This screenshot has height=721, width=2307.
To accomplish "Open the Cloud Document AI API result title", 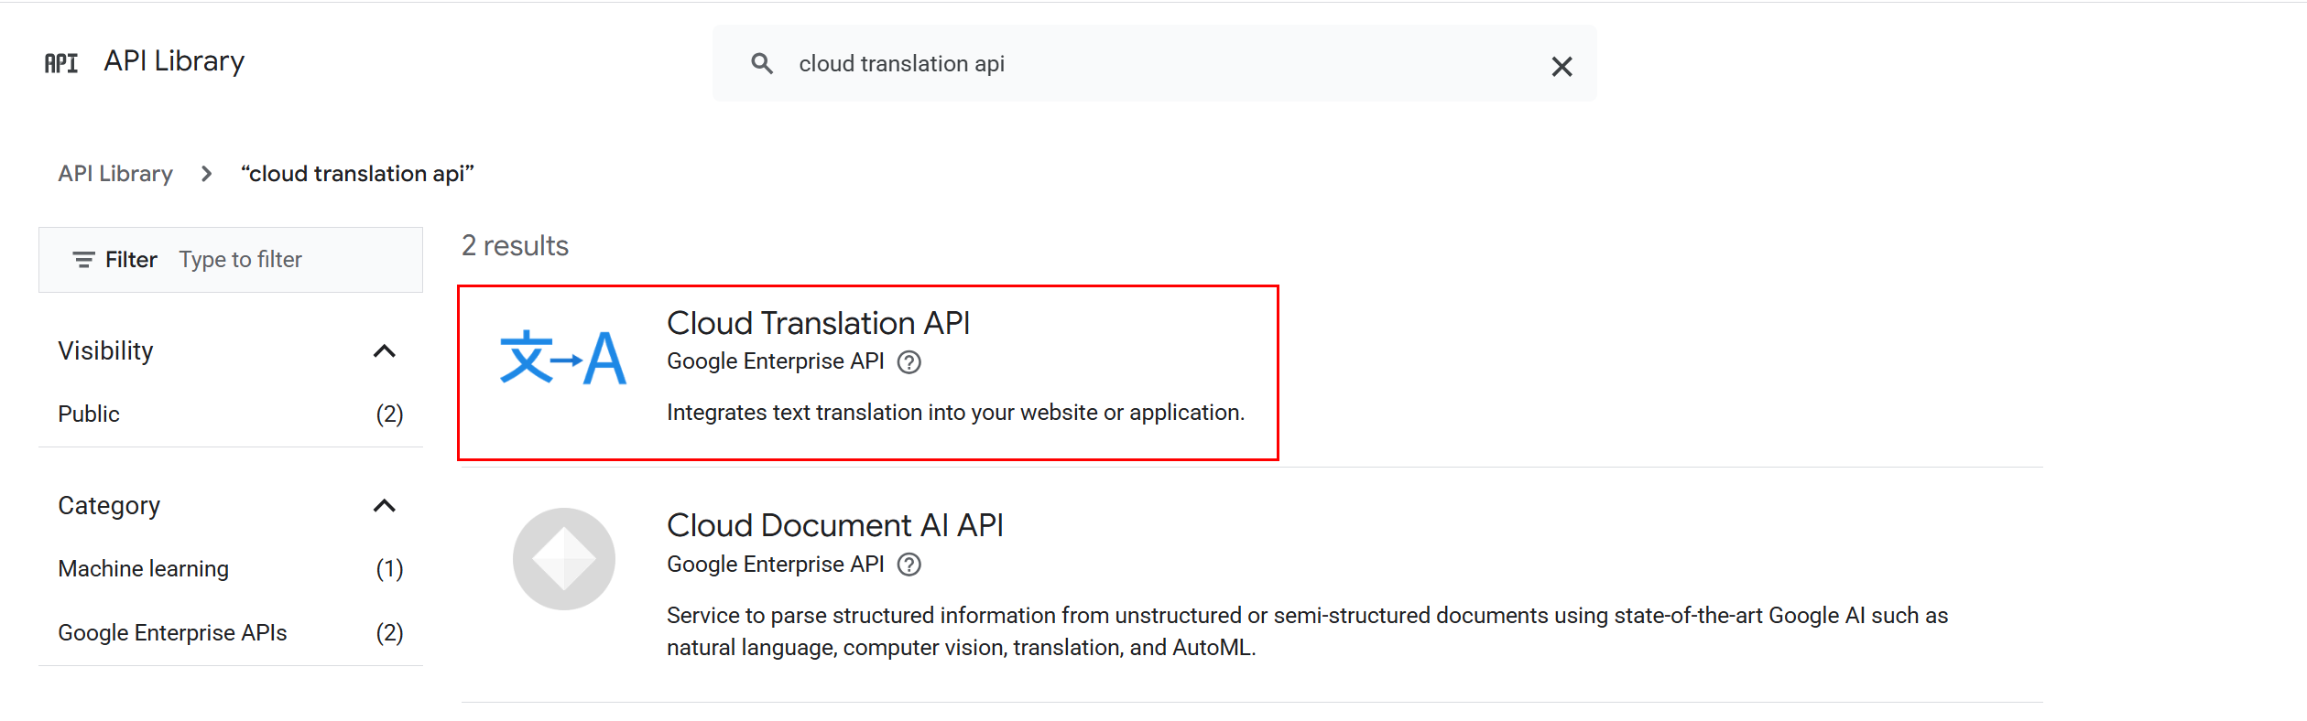I will coord(834,525).
